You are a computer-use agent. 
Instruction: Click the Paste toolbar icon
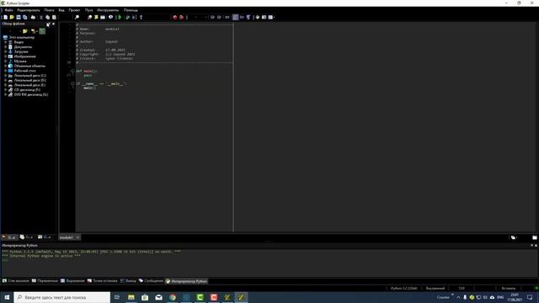coord(54,17)
